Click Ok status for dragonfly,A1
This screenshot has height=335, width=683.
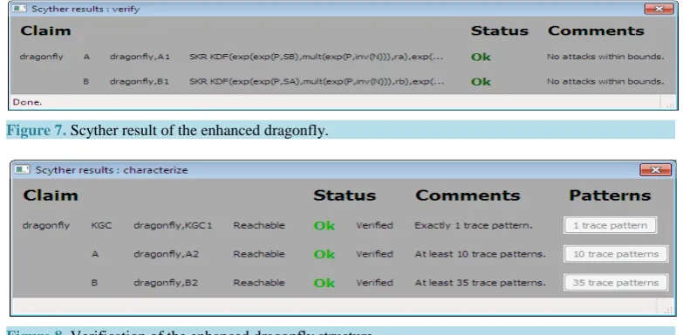pos(481,57)
